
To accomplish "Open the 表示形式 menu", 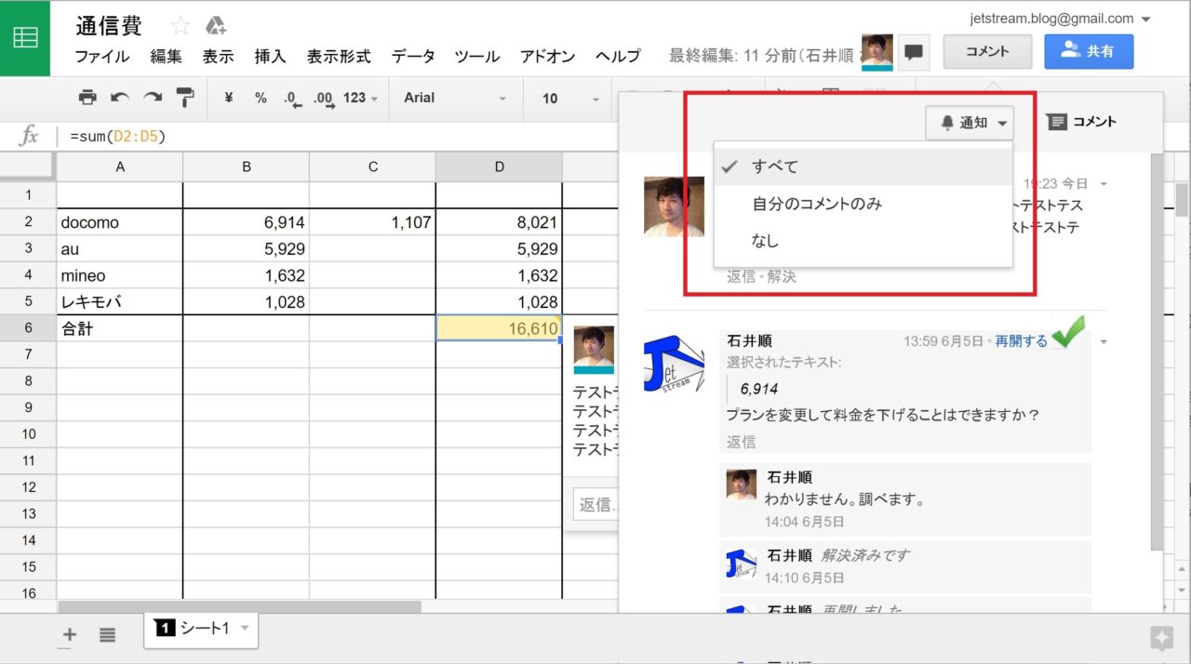I will (339, 56).
